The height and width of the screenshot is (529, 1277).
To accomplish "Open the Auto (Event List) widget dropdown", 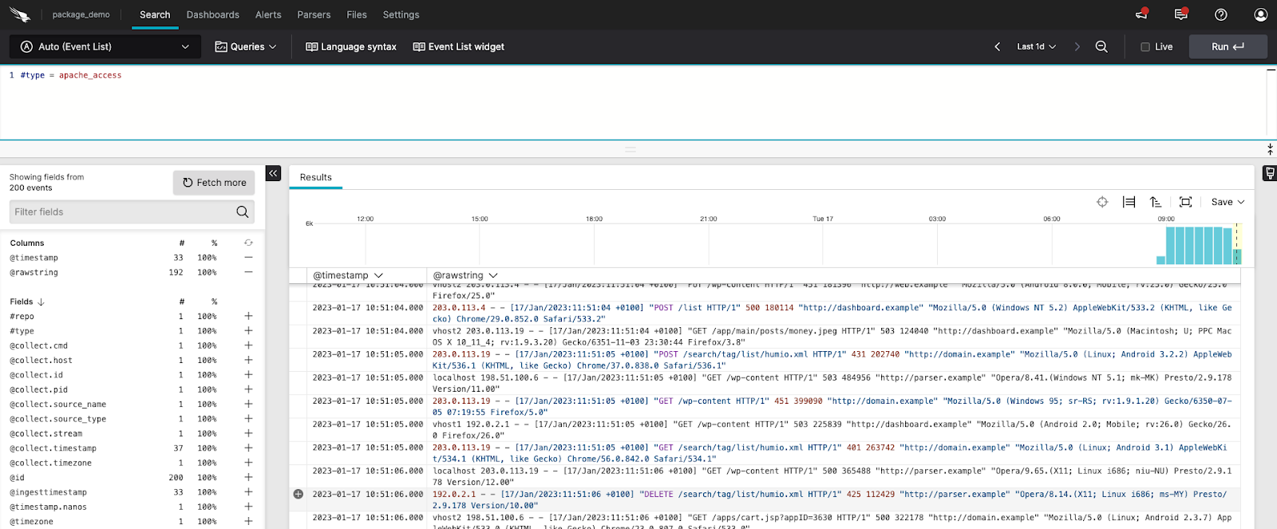I will pos(105,47).
